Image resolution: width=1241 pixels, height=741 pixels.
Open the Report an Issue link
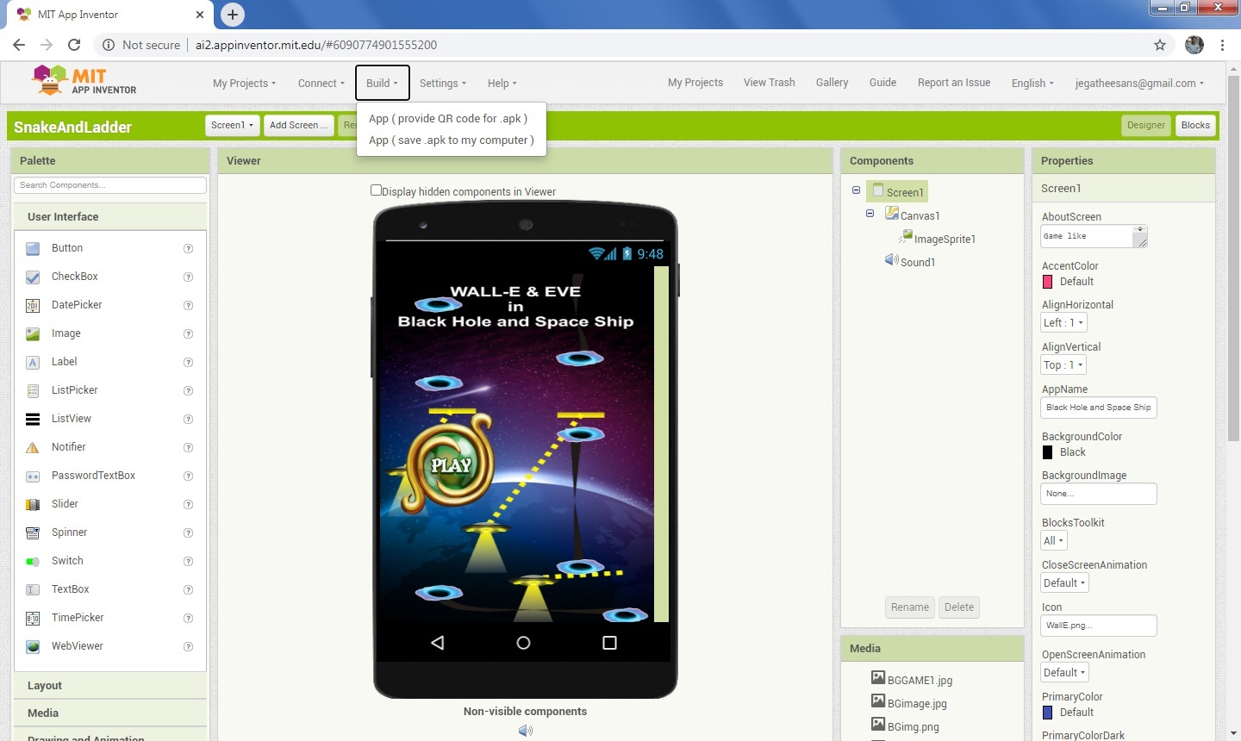tap(954, 83)
